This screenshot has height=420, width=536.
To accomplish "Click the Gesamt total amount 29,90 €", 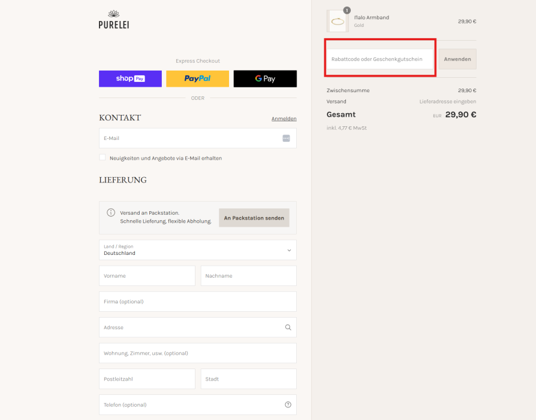I will tap(460, 114).
